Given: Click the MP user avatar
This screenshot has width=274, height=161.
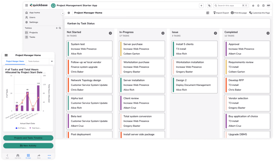Looking at the screenshot, I should pyautogui.click(x=269, y=6).
